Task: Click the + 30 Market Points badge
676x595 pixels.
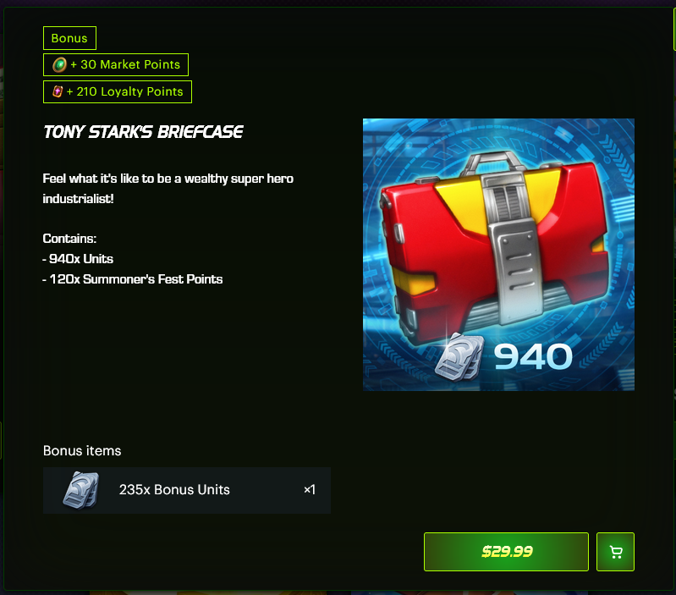Action: pos(116,64)
